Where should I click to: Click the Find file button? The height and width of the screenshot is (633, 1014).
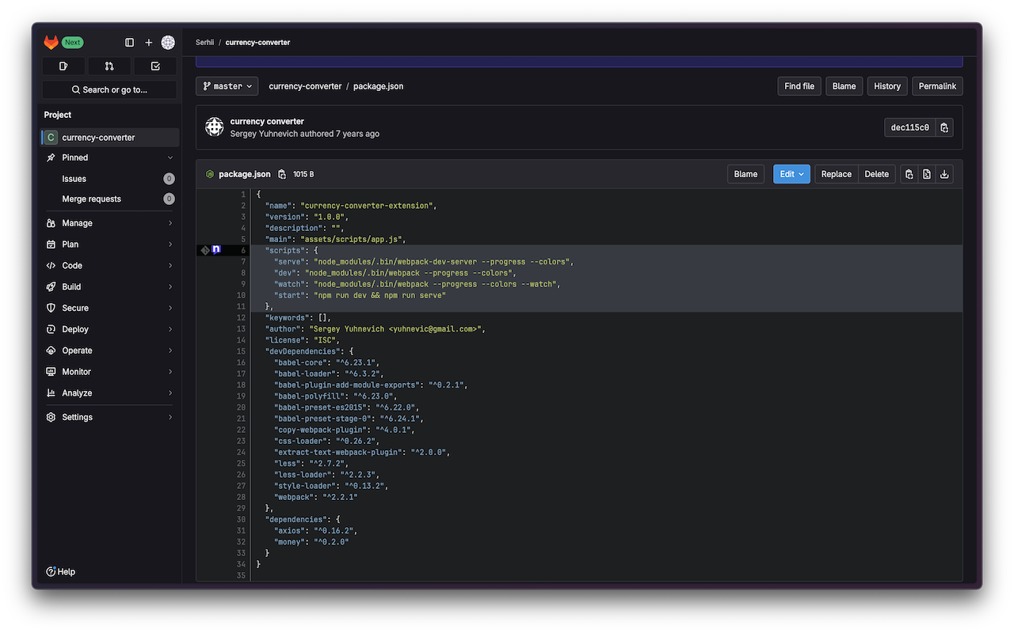[799, 86]
